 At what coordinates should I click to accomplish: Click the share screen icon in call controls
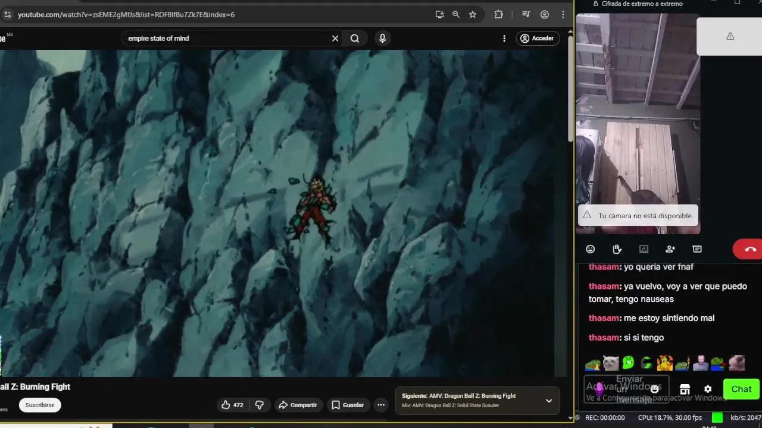pos(644,249)
